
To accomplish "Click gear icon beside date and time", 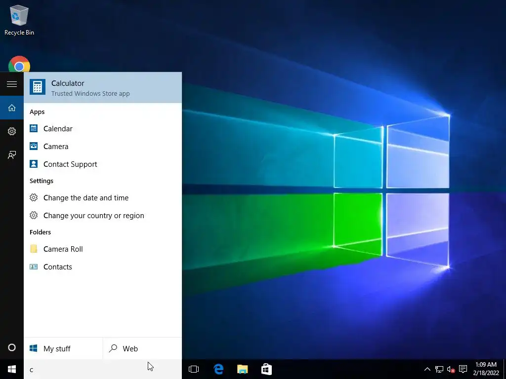I will pyautogui.click(x=34, y=197).
